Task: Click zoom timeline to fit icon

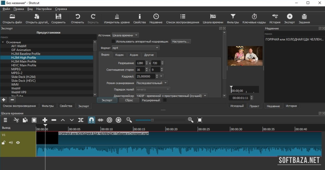Action: 200,120
